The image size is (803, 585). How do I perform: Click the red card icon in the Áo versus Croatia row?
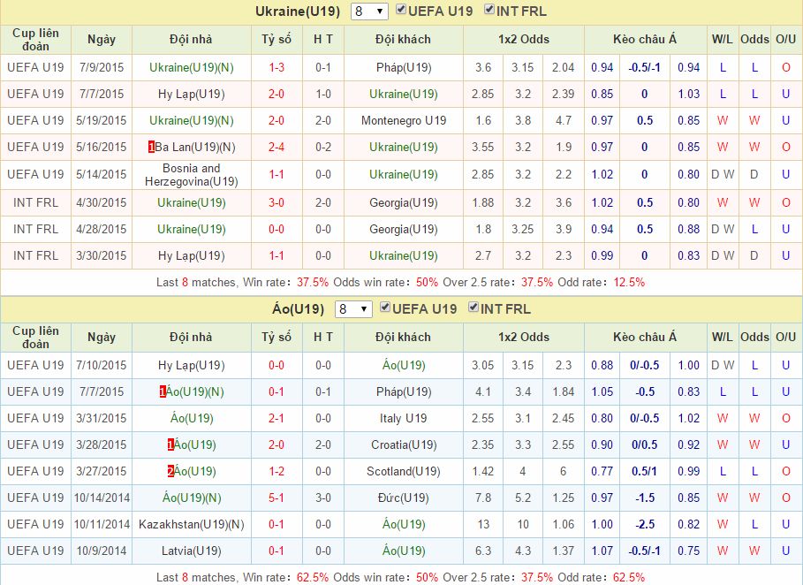click(170, 444)
